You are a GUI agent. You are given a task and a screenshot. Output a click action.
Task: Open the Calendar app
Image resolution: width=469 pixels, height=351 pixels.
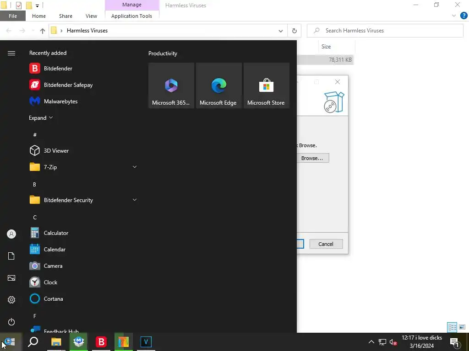pyautogui.click(x=83, y=249)
